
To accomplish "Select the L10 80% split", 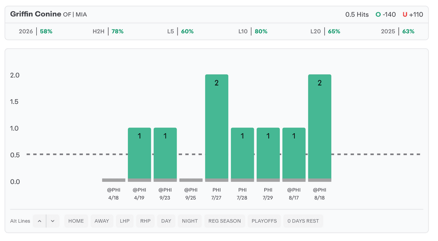I will point(253,31).
